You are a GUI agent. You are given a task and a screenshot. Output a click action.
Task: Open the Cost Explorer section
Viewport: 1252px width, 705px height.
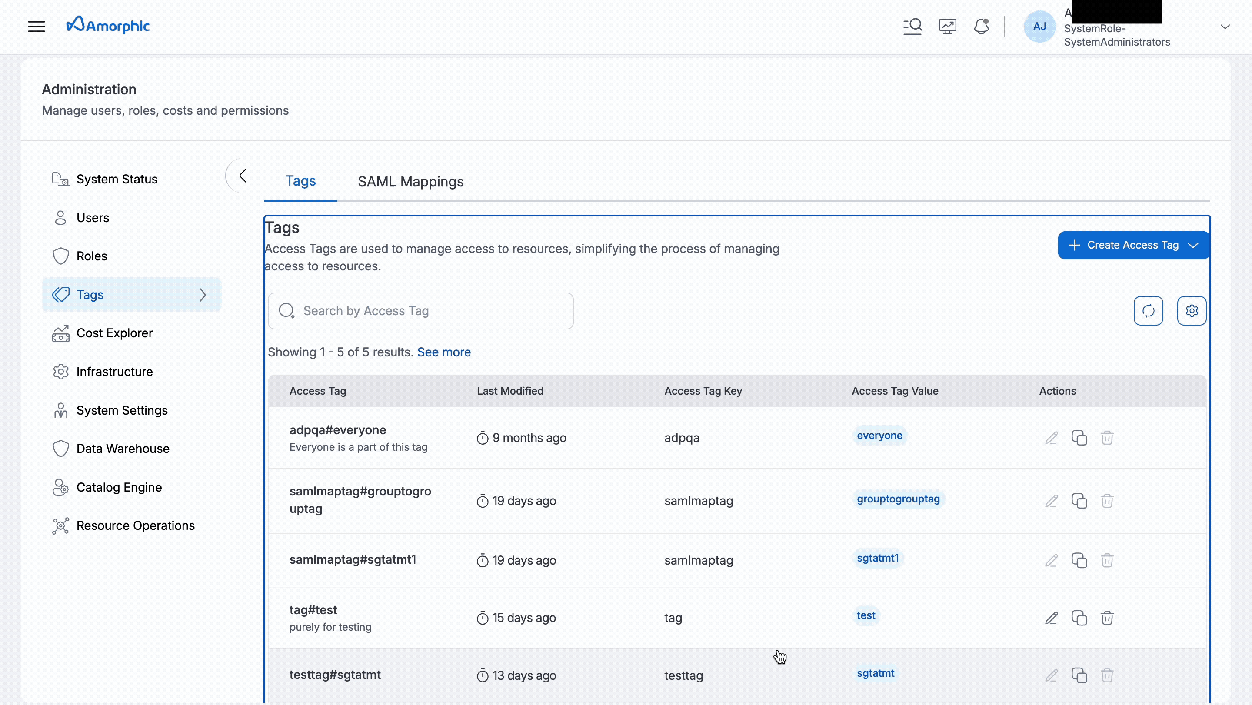[115, 333]
